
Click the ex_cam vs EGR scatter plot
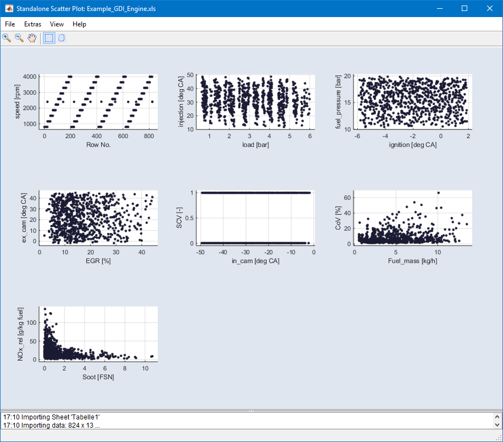pos(98,218)
